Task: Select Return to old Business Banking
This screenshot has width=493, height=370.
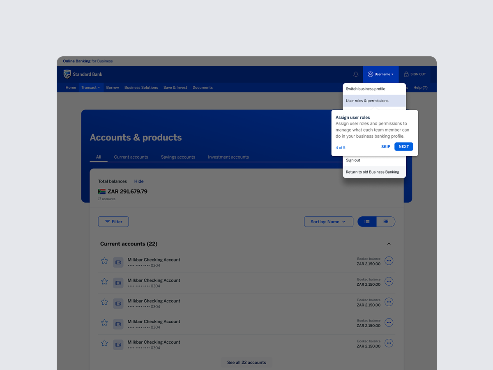Action: [374, 172]
